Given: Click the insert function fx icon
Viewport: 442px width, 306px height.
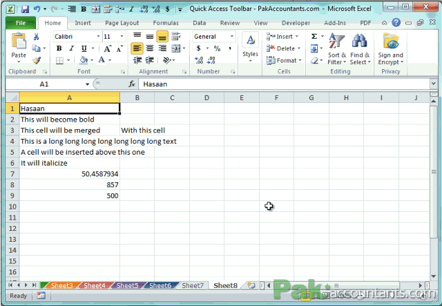Looking at the screenshot, I should point(132,84).
